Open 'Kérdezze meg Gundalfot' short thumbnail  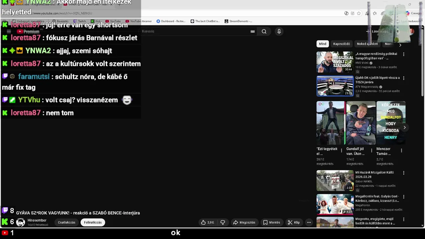pos(391,123)
